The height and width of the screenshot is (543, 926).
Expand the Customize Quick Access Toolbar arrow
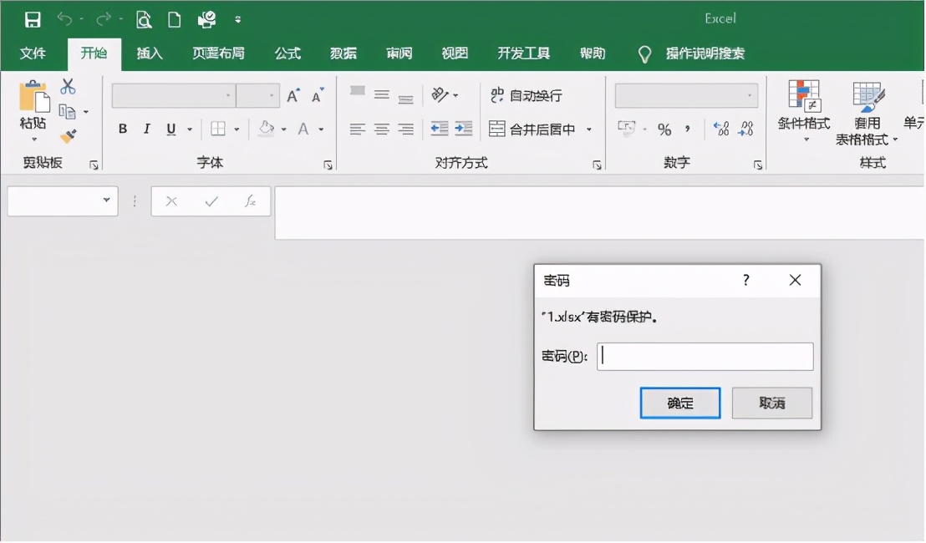tap(237, 19)
